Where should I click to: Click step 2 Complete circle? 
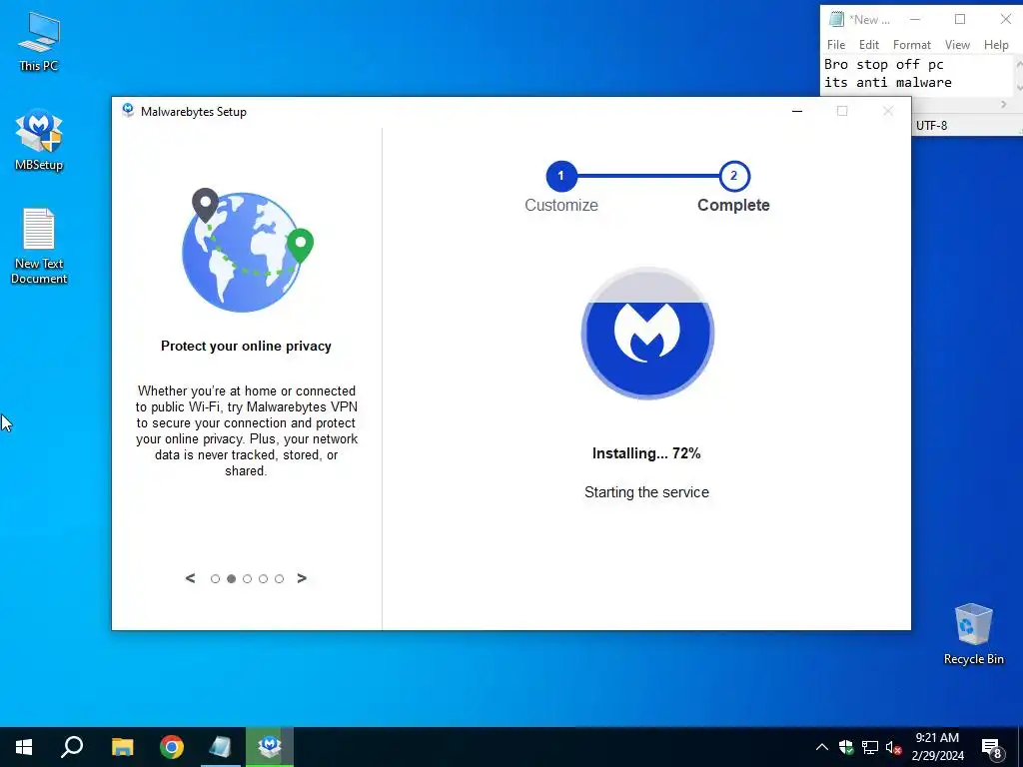coord(734,176)
